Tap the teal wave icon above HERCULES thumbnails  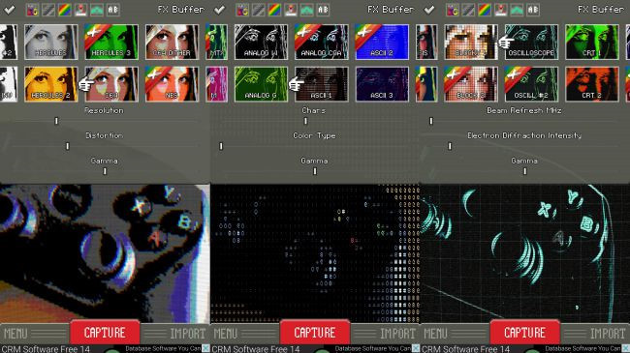pos(97,10)
